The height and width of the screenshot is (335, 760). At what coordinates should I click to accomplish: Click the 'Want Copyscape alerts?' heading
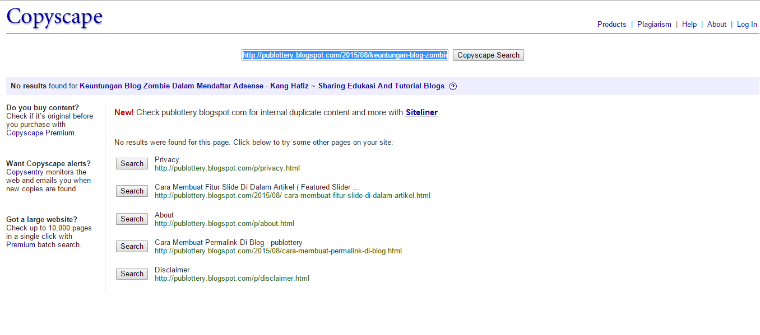pyautogui.click(x=48, y=164)
